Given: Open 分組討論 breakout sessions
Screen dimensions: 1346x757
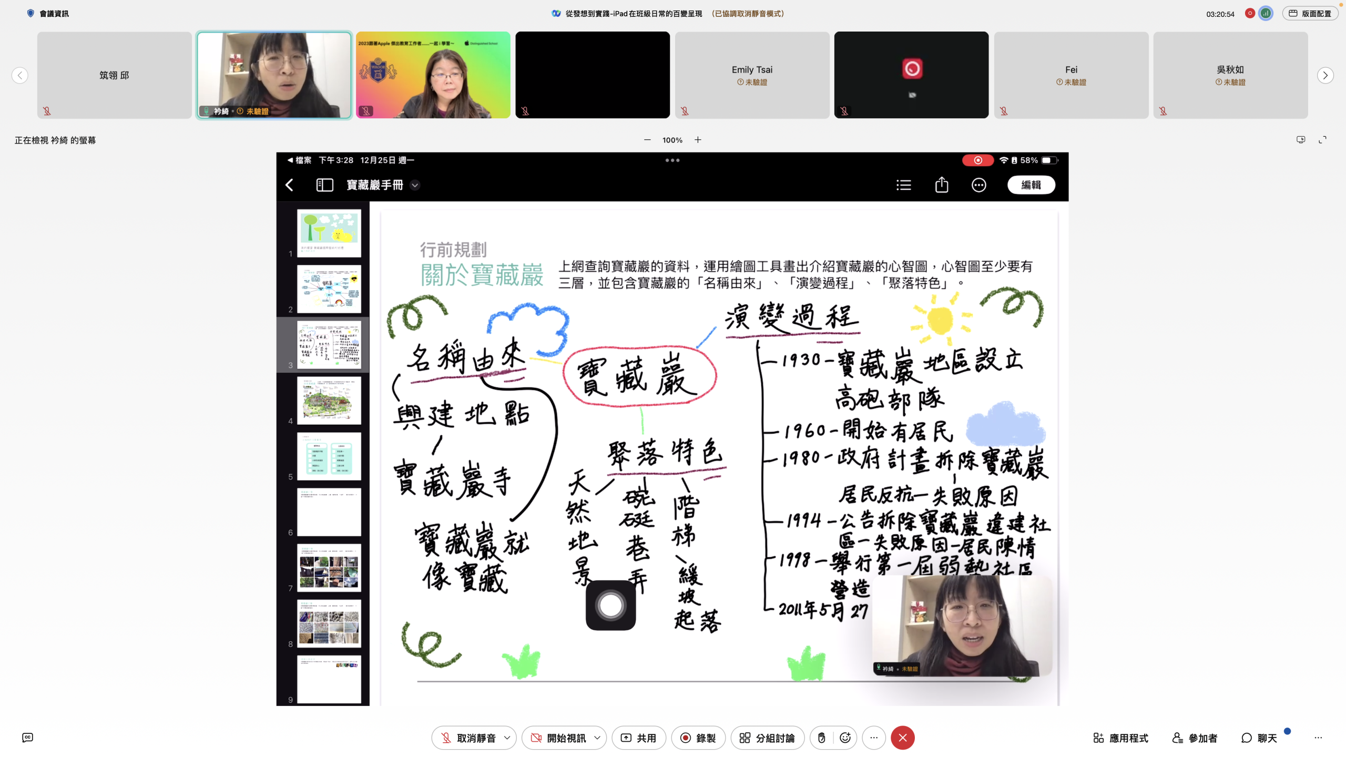Looking at the screenshot, I should click(x=767, y=738).
